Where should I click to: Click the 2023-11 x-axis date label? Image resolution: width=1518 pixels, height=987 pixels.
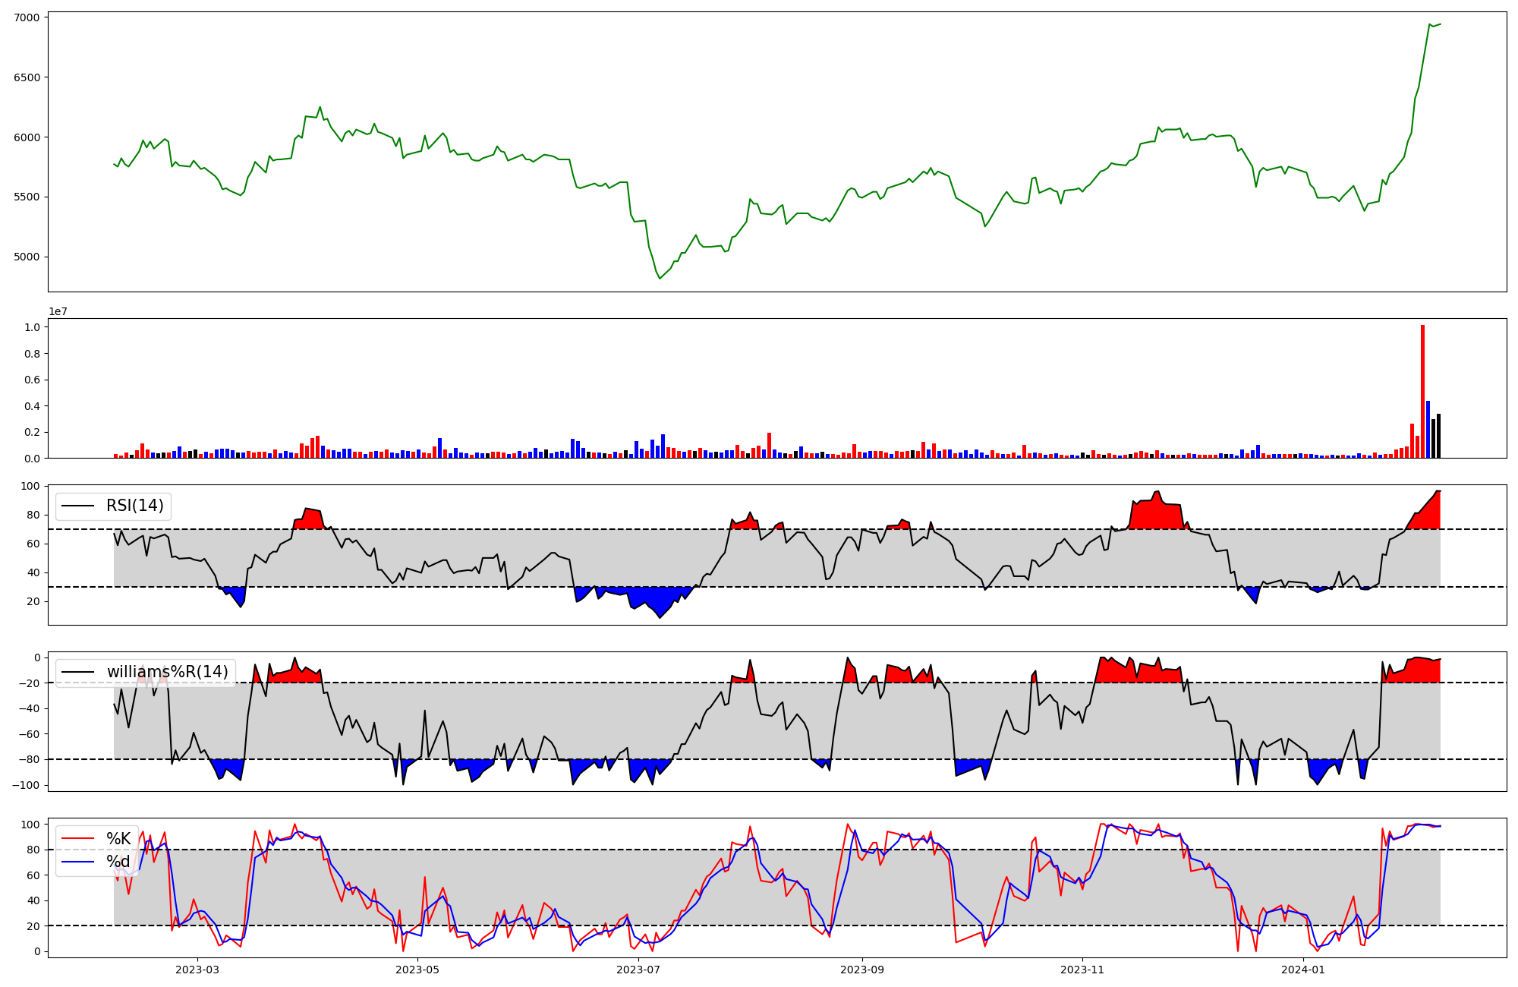pyautogui.click(x=1082, y=970)
